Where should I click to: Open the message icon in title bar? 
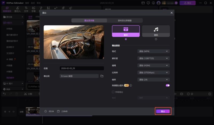pos(148,3)
